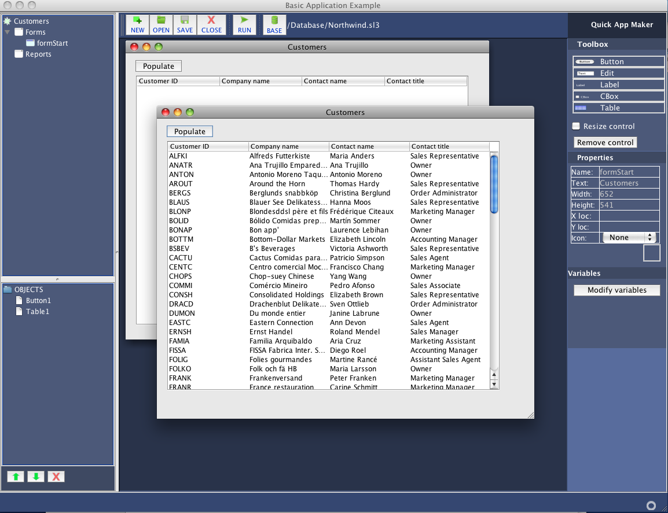Sort by Customer ID header in front window
The width and height of the screenshot is (668, 513).
click(208, 146)
